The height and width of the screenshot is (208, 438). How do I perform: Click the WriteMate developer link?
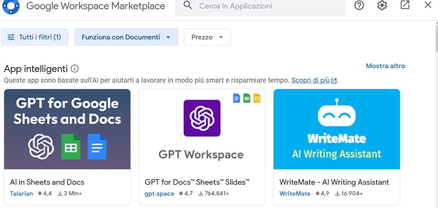pos(295,194)
